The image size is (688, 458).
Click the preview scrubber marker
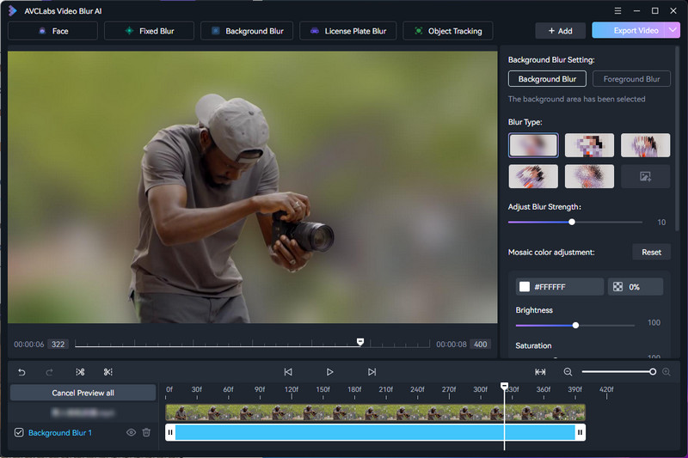[x=360, y=341]
